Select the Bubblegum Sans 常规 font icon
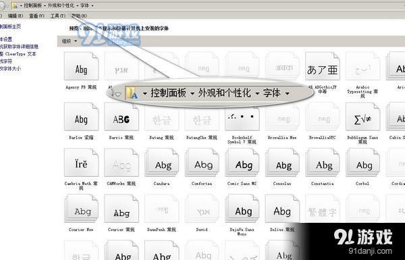The image size is (405, 260). [x=362, y=117]
